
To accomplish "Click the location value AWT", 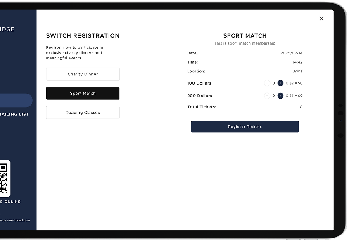I will click(x=298, y=71).
